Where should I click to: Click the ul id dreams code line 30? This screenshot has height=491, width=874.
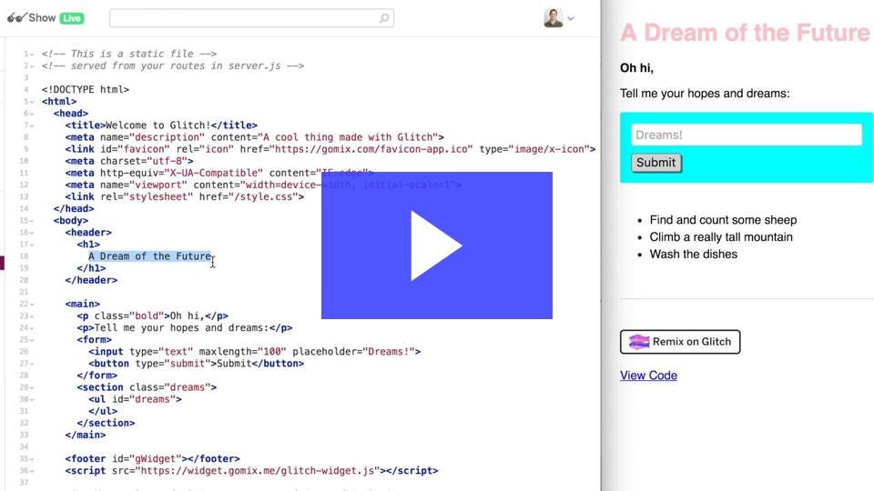[x=135, y=399]
